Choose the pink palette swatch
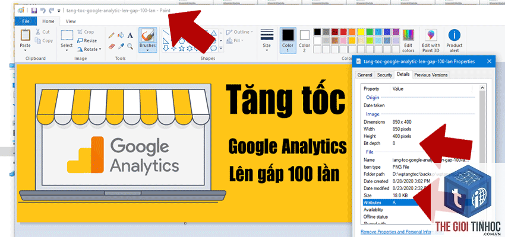 [343, 40]
